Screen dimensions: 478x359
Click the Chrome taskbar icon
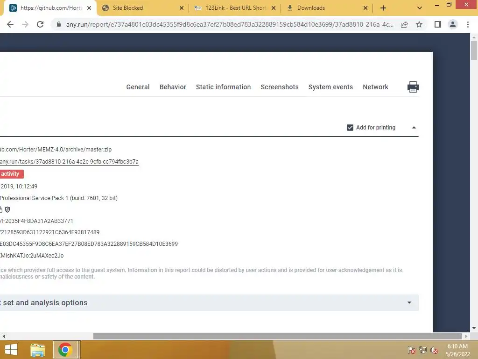(65, 350)
